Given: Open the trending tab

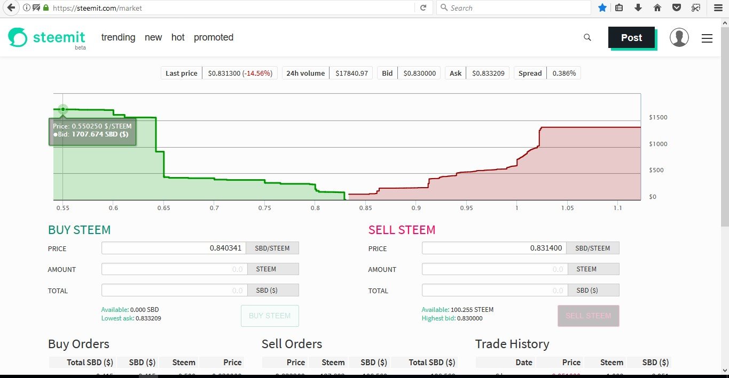Looking at the screenshot, I should tap(118, 37).
